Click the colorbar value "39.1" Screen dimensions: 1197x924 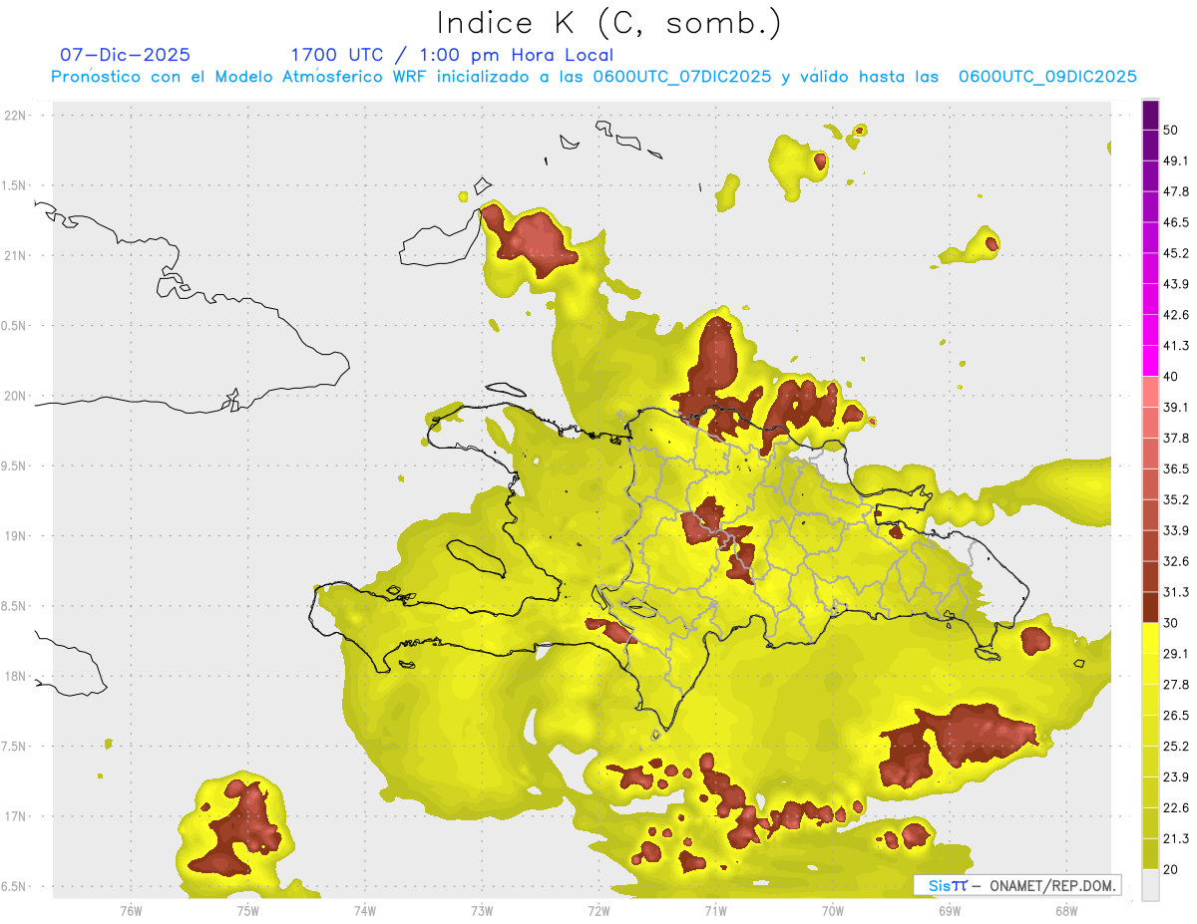pyautogui.click(x=1176, y=408)
